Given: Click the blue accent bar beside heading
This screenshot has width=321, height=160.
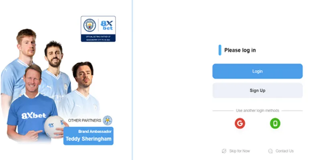Looking at the screenshot, I should point(220,50).
